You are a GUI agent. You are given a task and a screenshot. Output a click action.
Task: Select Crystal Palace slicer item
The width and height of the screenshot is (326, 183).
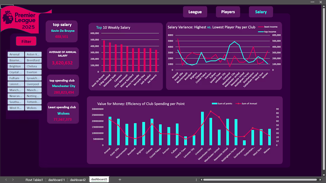(x=16, y=72)
